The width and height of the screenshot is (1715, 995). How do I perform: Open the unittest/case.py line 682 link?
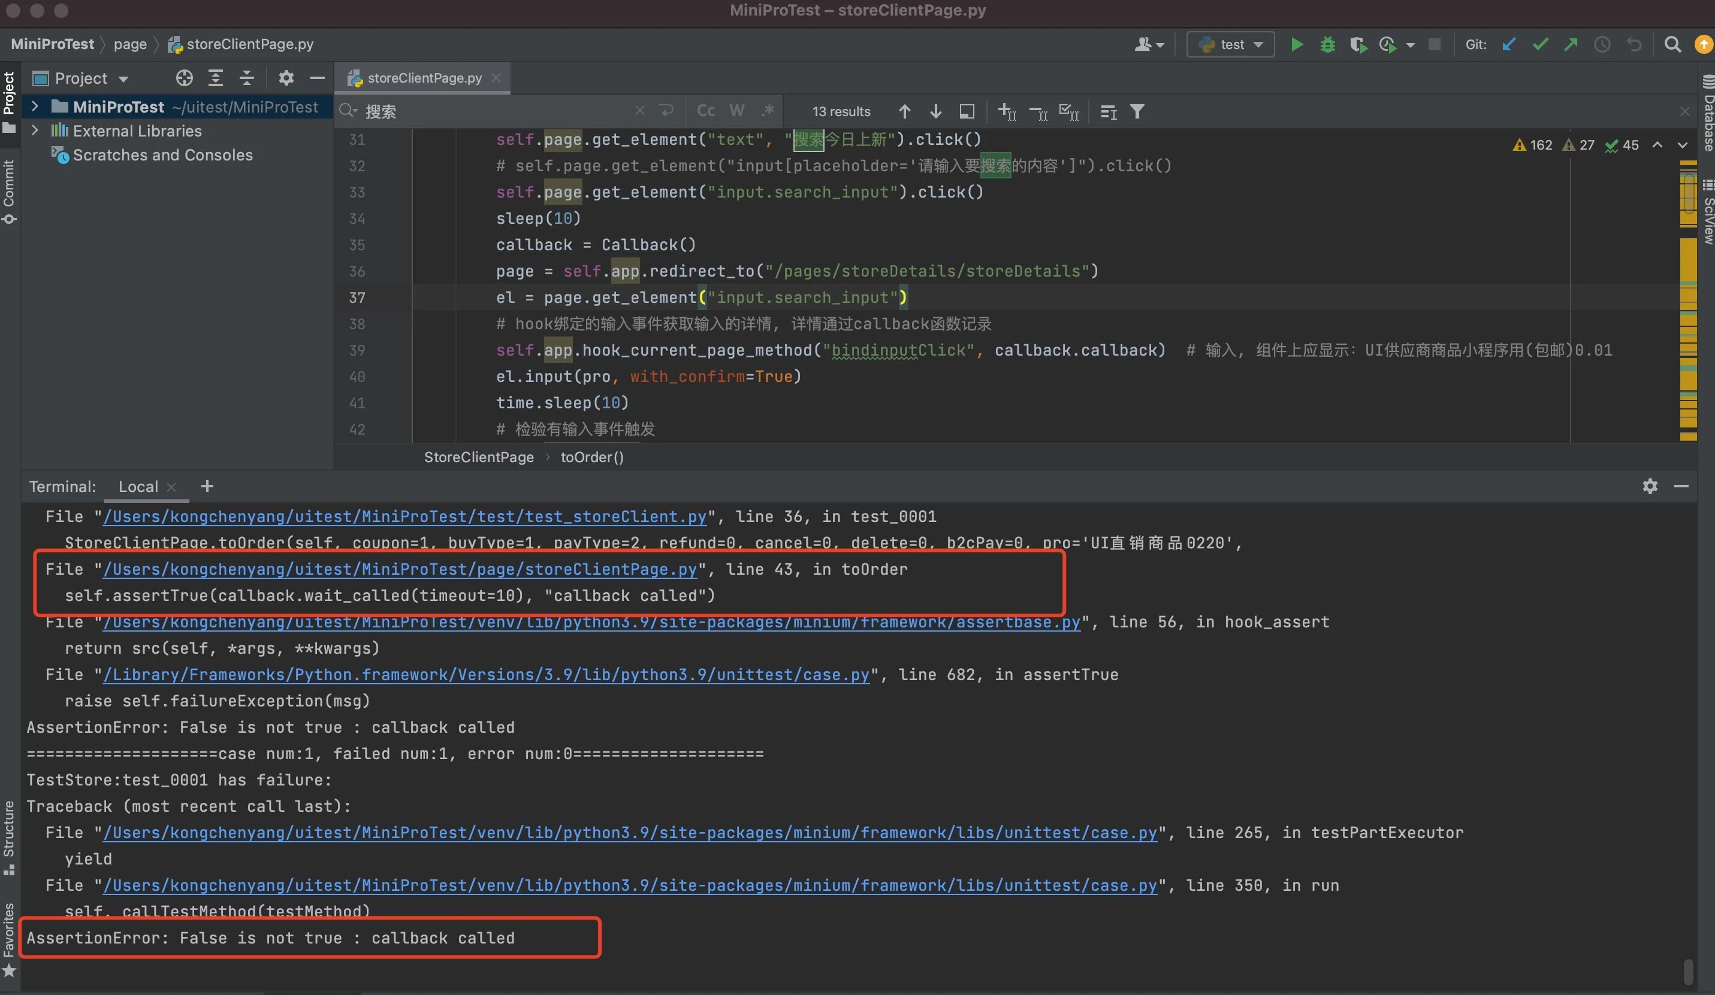(486, 675)
